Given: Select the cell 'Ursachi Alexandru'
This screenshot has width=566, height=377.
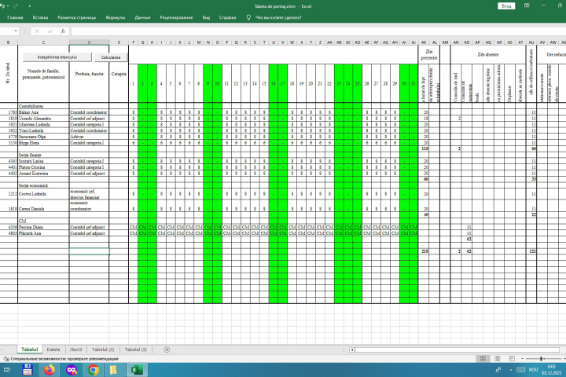Looking at the screenshot, I should (43, 119).
